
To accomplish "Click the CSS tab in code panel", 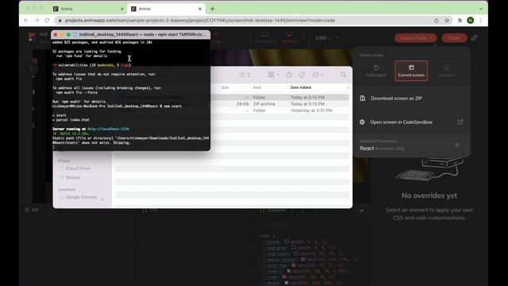I will (150, 211).
